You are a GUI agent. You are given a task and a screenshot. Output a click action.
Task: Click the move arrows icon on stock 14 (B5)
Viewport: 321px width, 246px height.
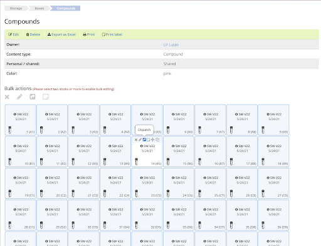pos(153,140)
